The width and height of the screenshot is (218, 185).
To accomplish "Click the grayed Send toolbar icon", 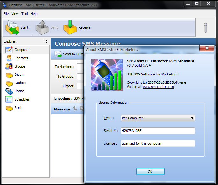I will click(x=42, y=27).
